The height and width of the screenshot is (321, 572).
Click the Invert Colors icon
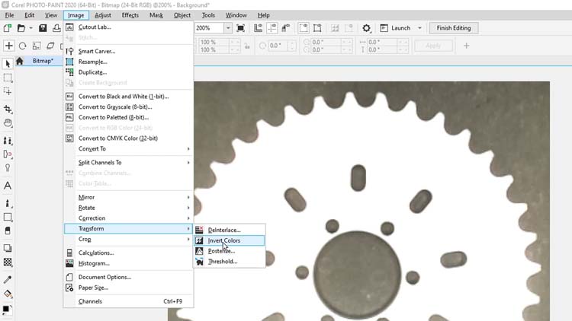click(x=199, y=240)
